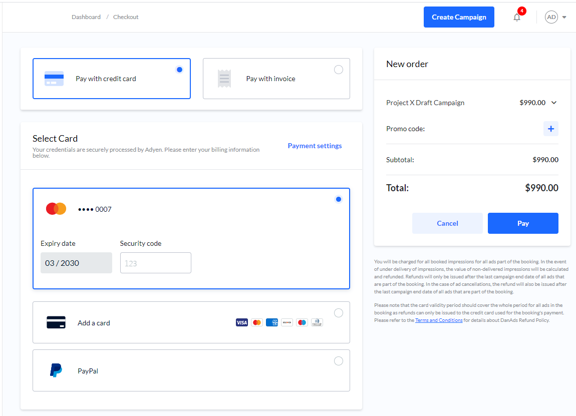Cancel the new order

point(447,223)
